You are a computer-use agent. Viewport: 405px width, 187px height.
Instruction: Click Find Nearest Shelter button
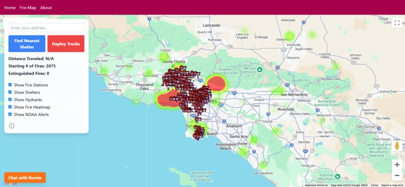point(27,44)
